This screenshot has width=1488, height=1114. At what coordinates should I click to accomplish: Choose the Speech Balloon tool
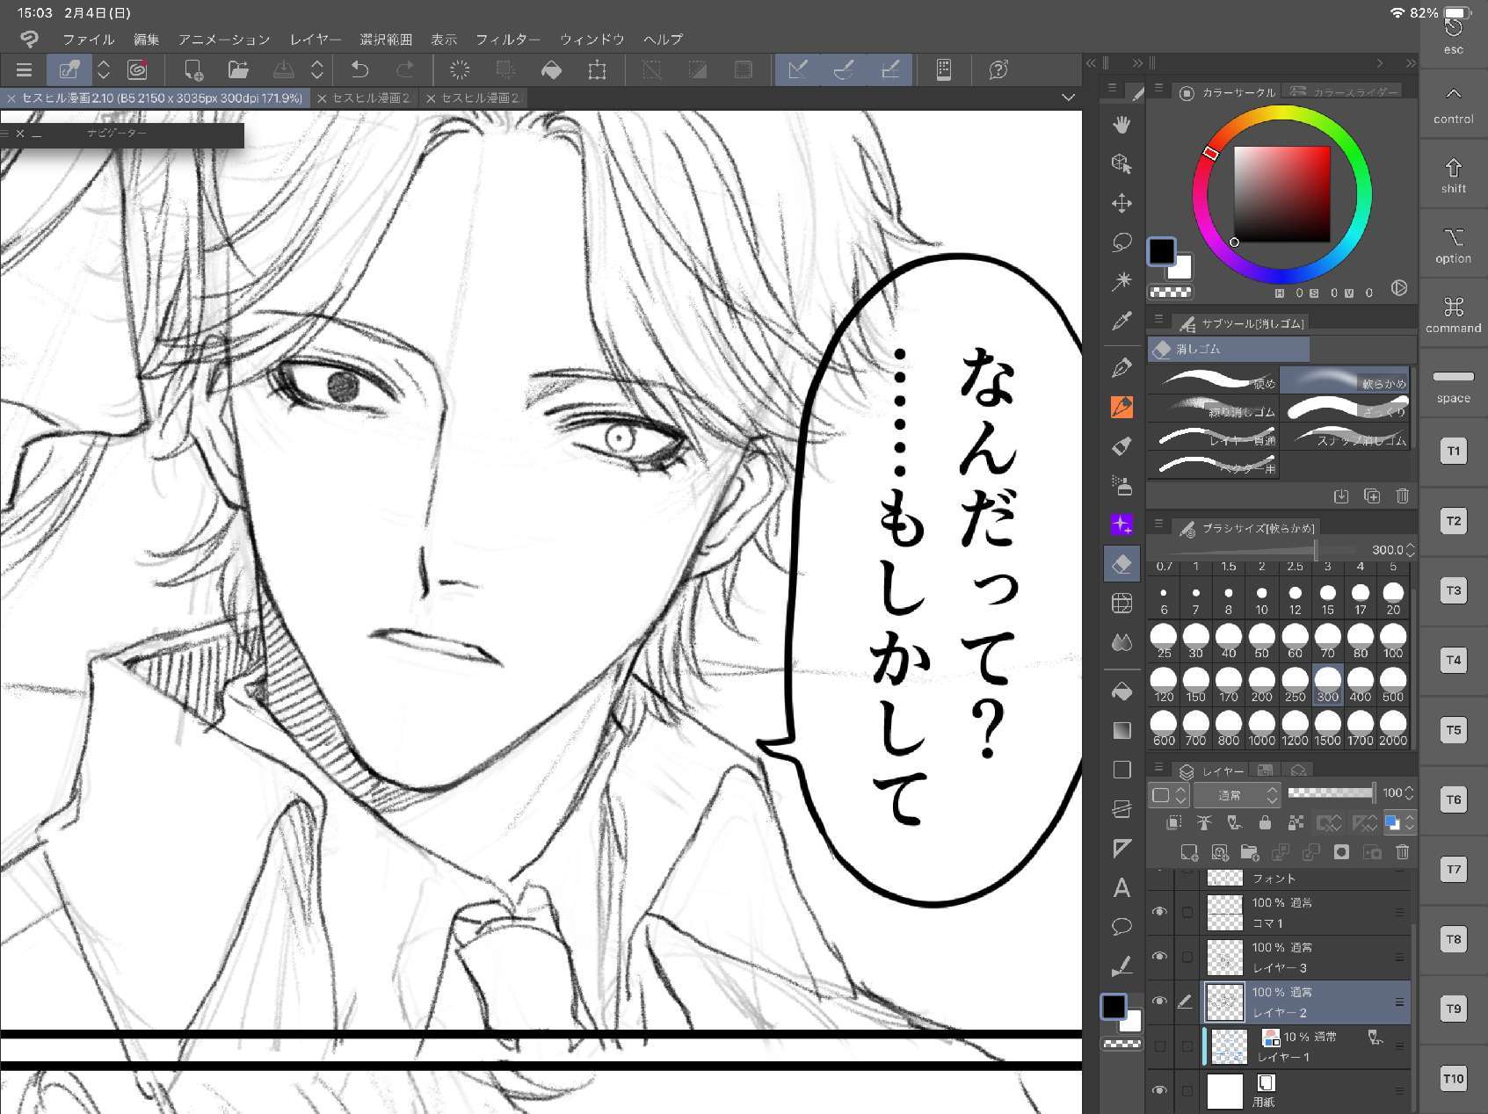click(1121, 927)
